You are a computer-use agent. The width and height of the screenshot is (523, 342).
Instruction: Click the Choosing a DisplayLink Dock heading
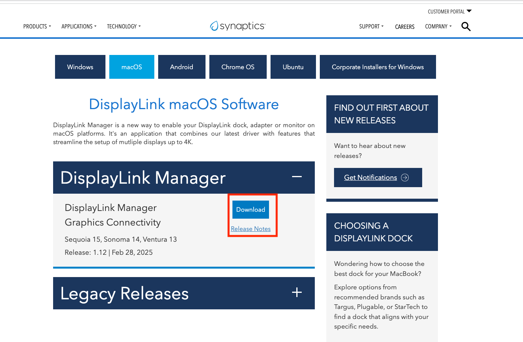(x=373, y=232)
